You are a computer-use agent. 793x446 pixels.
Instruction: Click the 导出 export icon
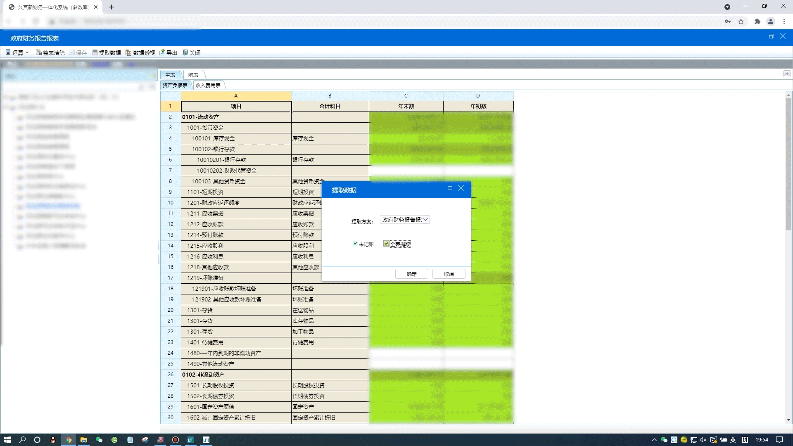tap(163, 52)
